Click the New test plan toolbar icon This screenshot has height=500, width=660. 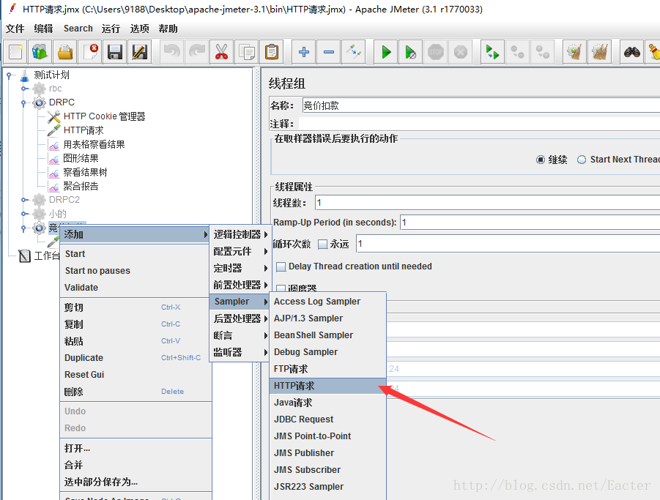coord(15,52)
